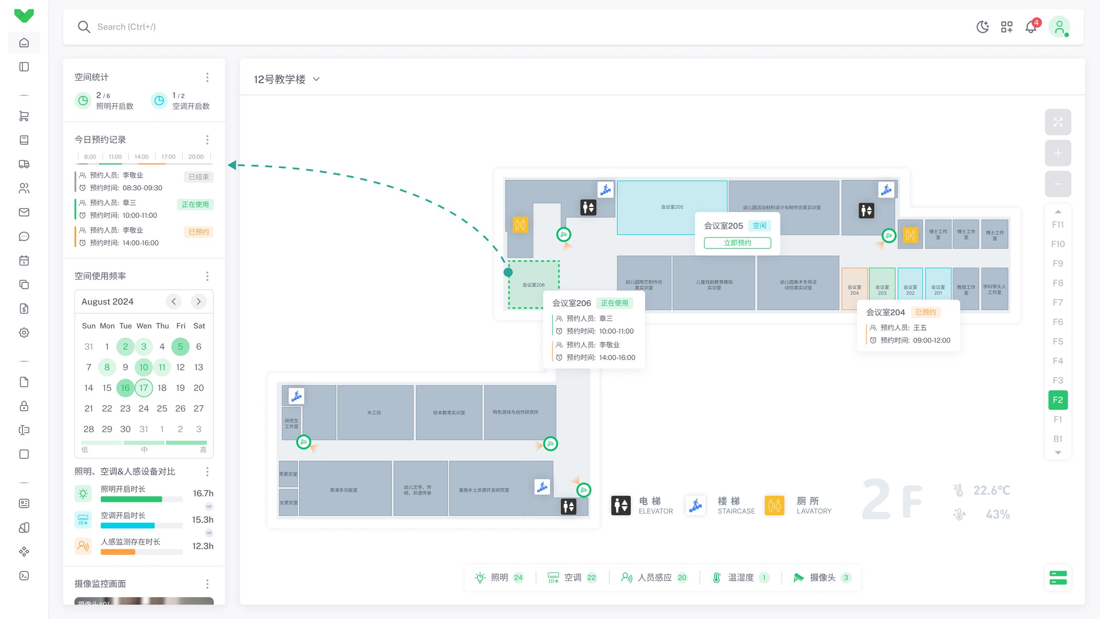Go to next calendar month
Screen dimensions: 1100x619
(x=199, y=301)
